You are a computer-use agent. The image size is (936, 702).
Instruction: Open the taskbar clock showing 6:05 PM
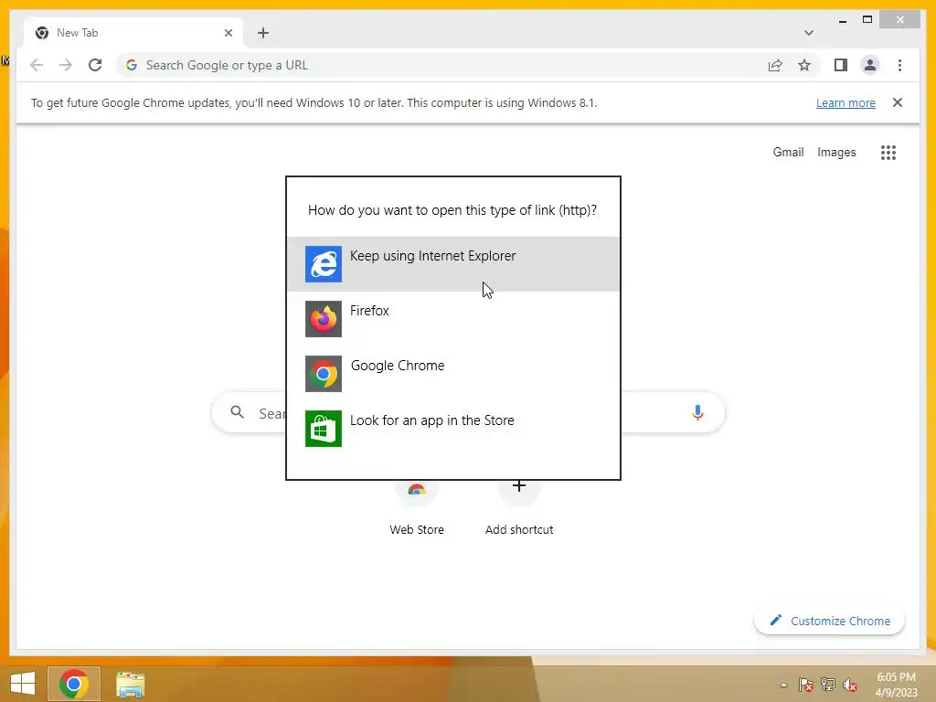(x=896, y=685)
